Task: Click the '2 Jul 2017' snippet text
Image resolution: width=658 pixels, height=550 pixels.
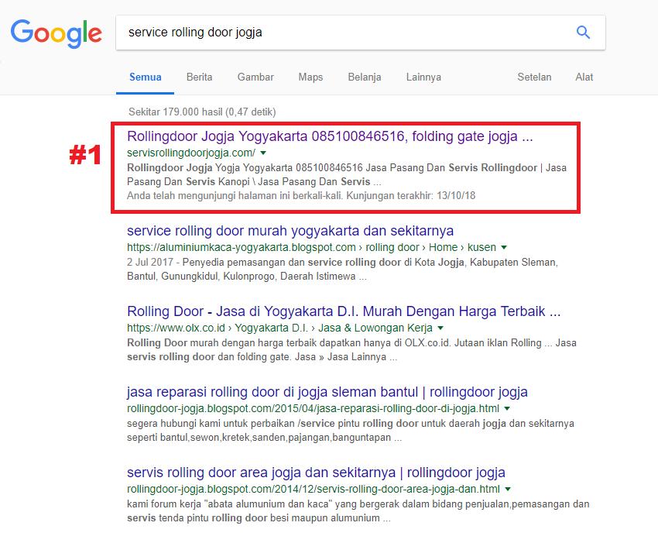Action: pyautogui.click(x=150, y=263)
